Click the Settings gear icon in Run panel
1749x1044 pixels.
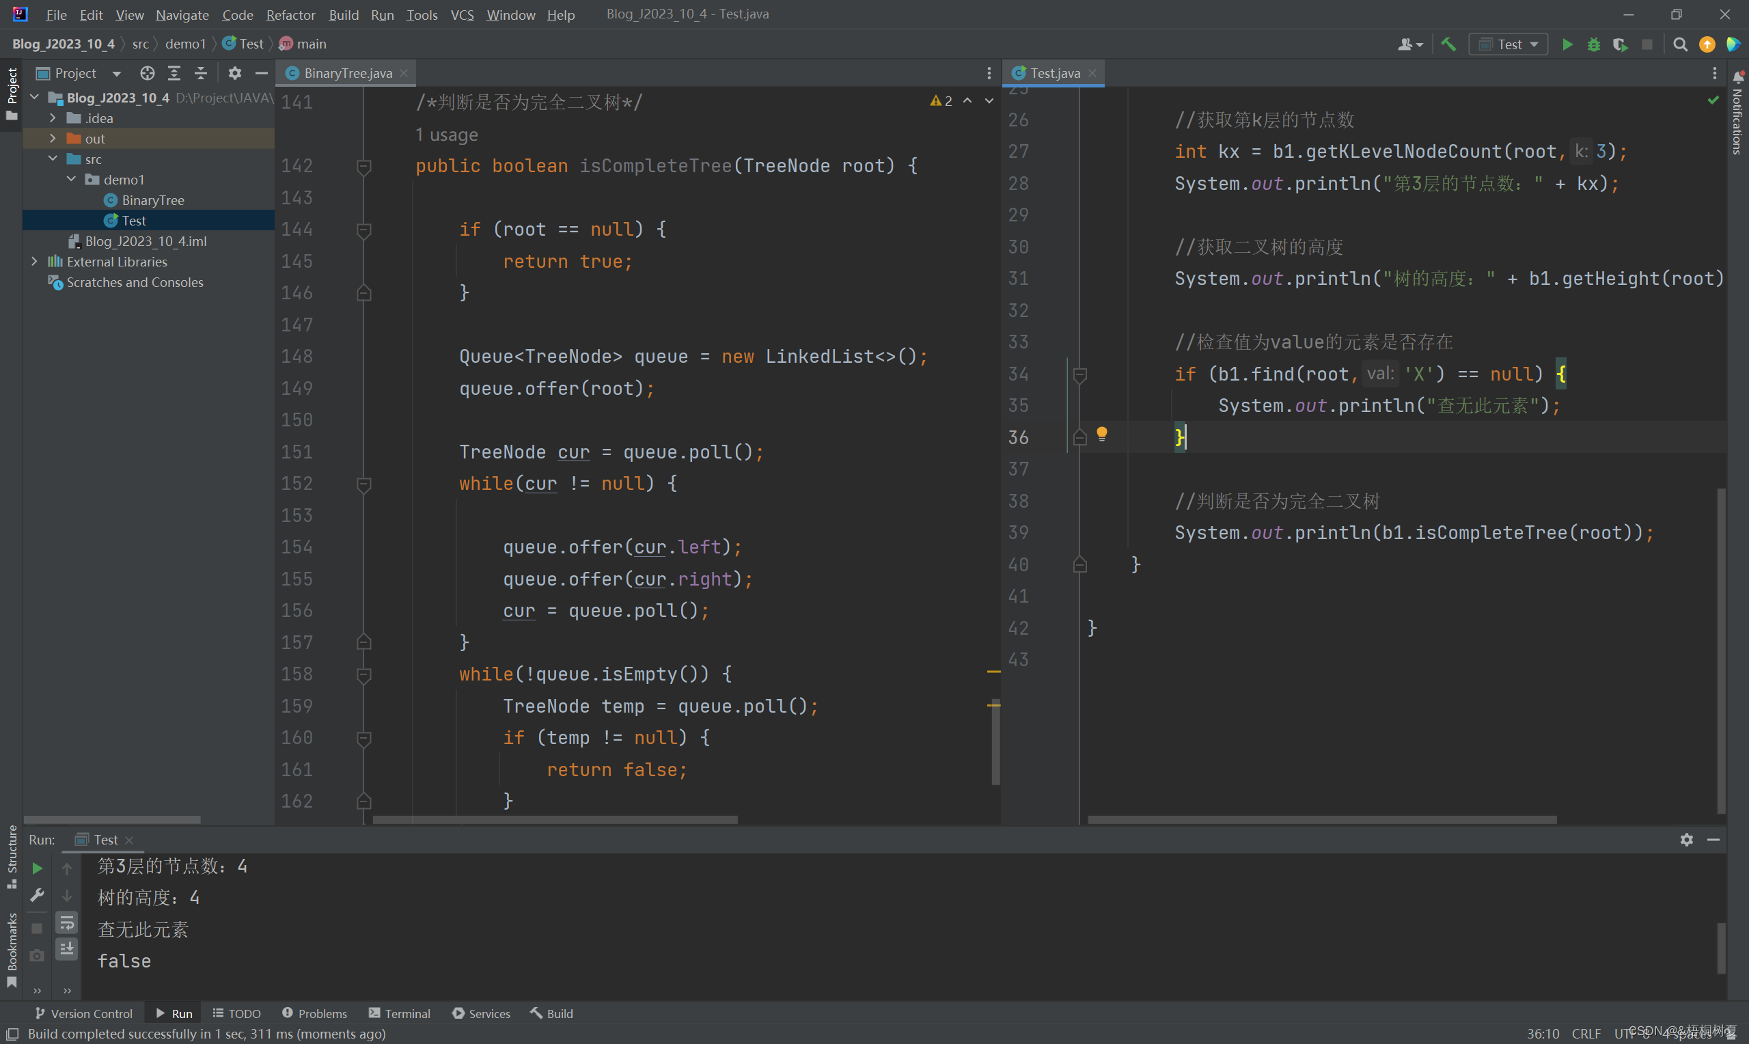(x=1688, y=839)
